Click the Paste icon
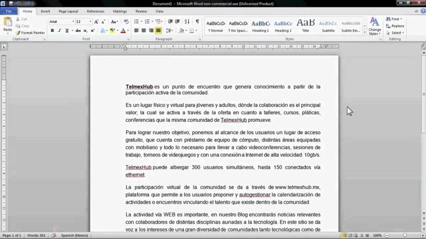The width and height of the screenshot is (426, 239). pyautogui.click(x=7, y=22)
